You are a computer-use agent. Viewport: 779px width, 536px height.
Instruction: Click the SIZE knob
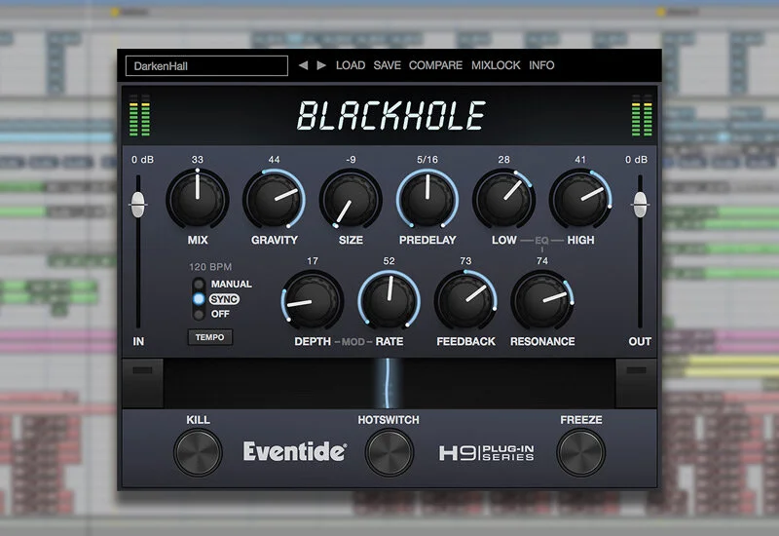click(x=351, y=199)
